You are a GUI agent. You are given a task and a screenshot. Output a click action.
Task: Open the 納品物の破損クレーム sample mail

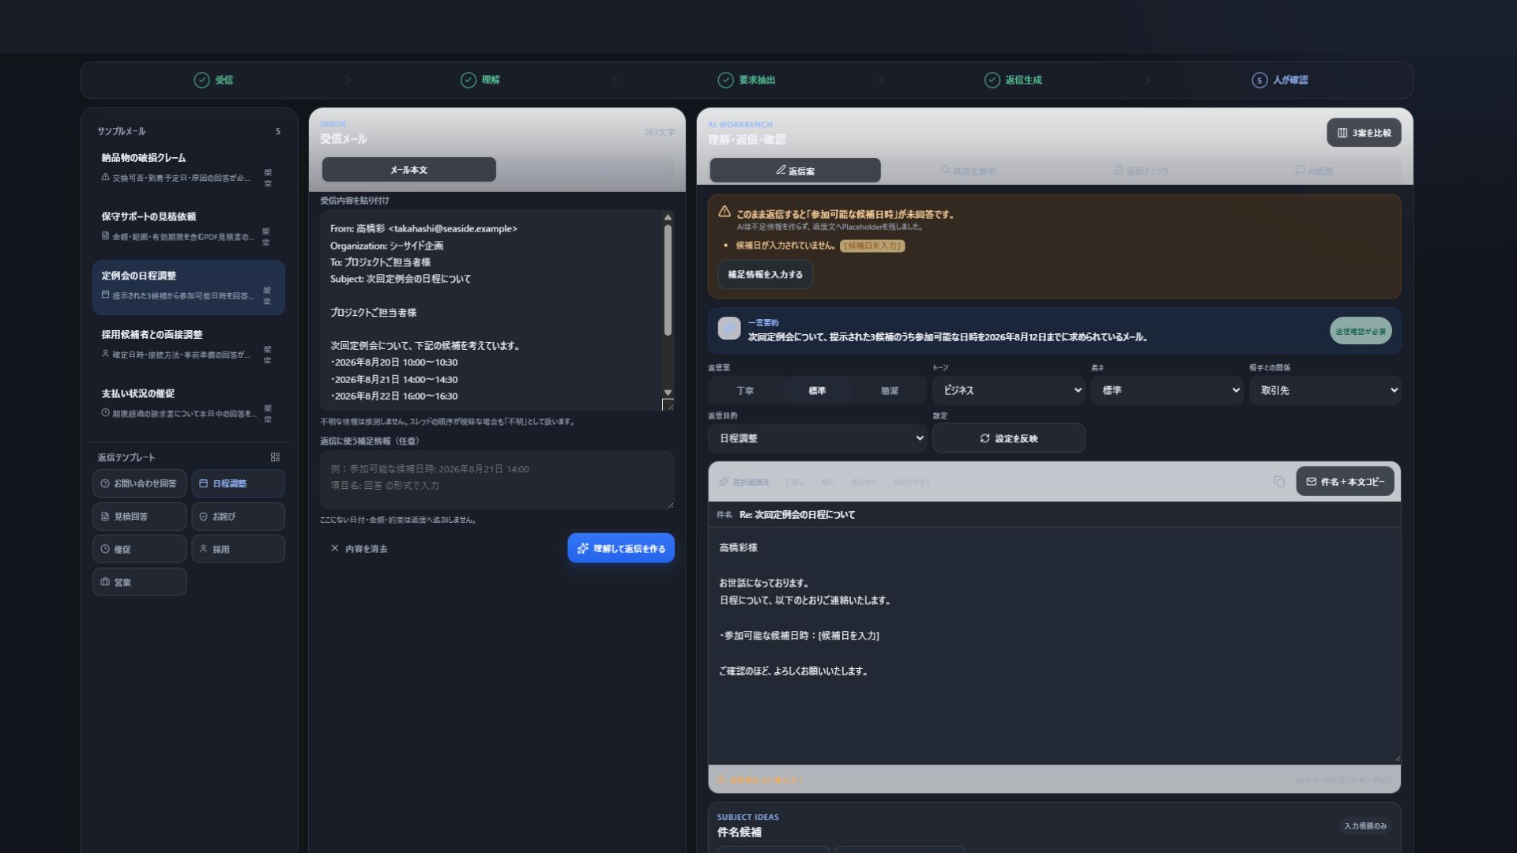[188, 170]
